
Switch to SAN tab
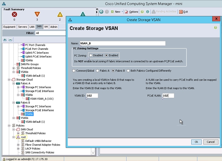[x=39, y=26]
